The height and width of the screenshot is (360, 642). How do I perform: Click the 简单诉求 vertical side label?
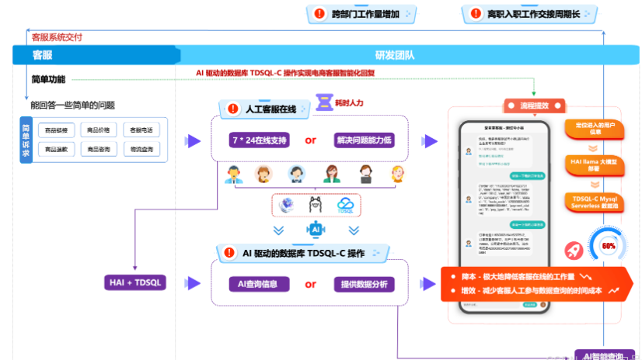(26, 140)
